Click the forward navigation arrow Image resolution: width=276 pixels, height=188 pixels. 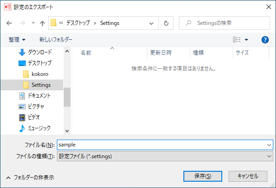[22, 23]
